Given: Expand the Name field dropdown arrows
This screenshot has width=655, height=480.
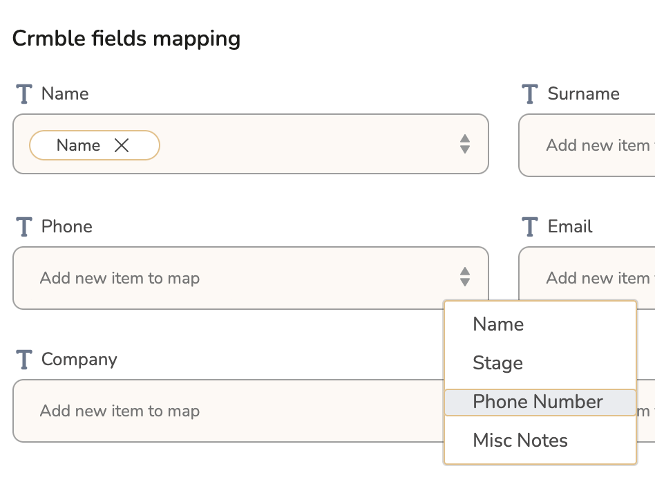Looking at the screenshot, I should [x=465, y=144].
